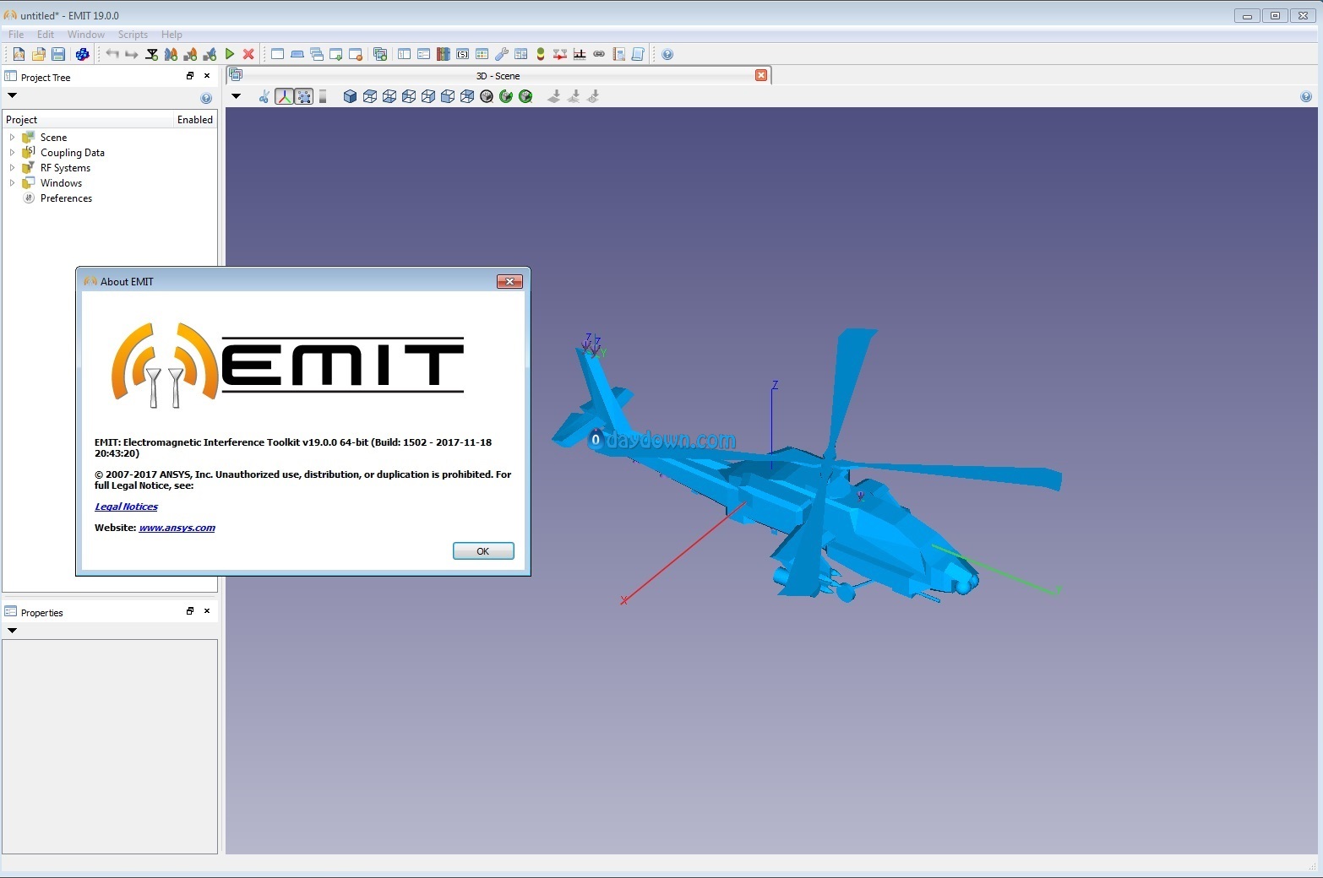Screen dimensions: 1323x878
Task: Click the Redo arrow icon
Action: click(x=132, y=54)
